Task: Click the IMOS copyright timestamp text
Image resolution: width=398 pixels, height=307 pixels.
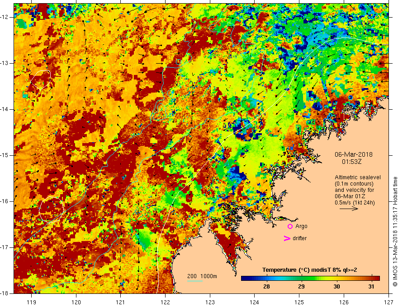Action: point(395,232)
